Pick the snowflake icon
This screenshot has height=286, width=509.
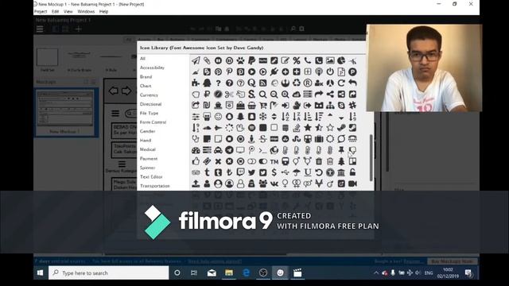click(x=262, y=117)
